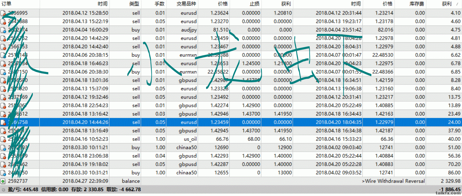Screen dimensions: 462x196
Task: Click the balance amount 2 329.98
Action: (451, 181)
